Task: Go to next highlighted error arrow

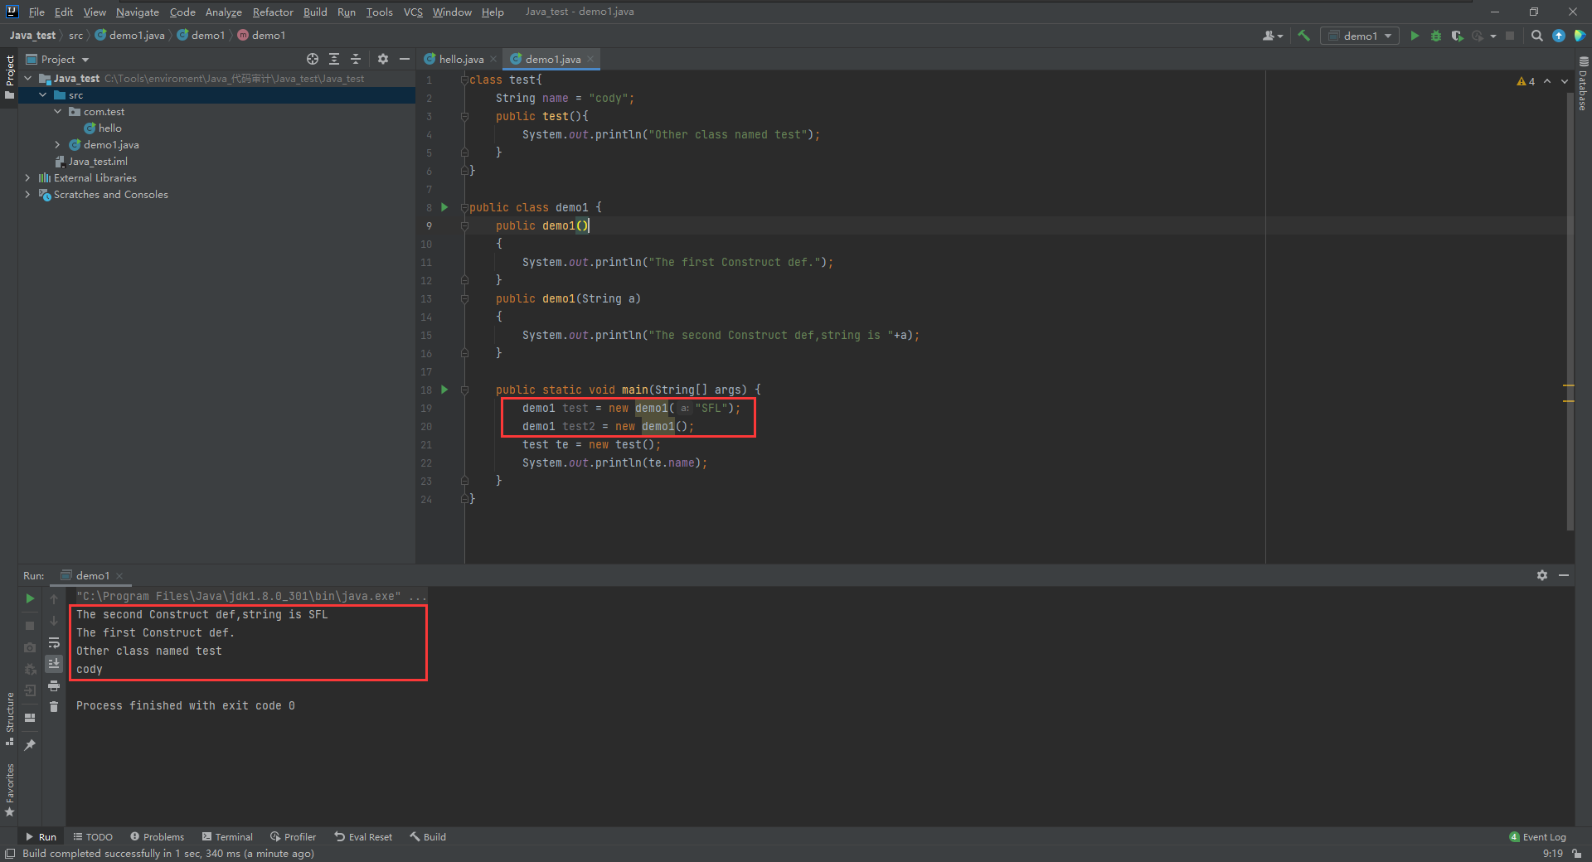Action: (1565, 81)
